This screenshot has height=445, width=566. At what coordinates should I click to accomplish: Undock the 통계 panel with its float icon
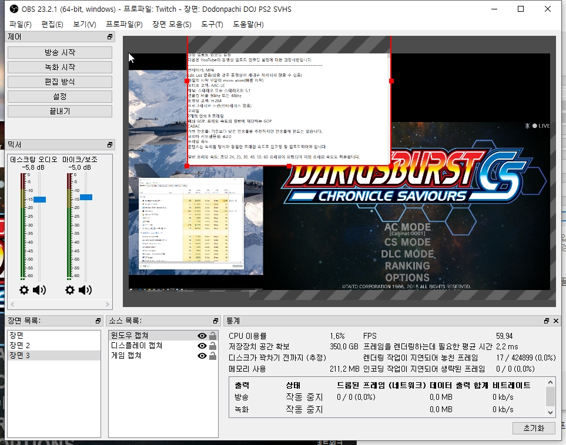click(547, 321)
